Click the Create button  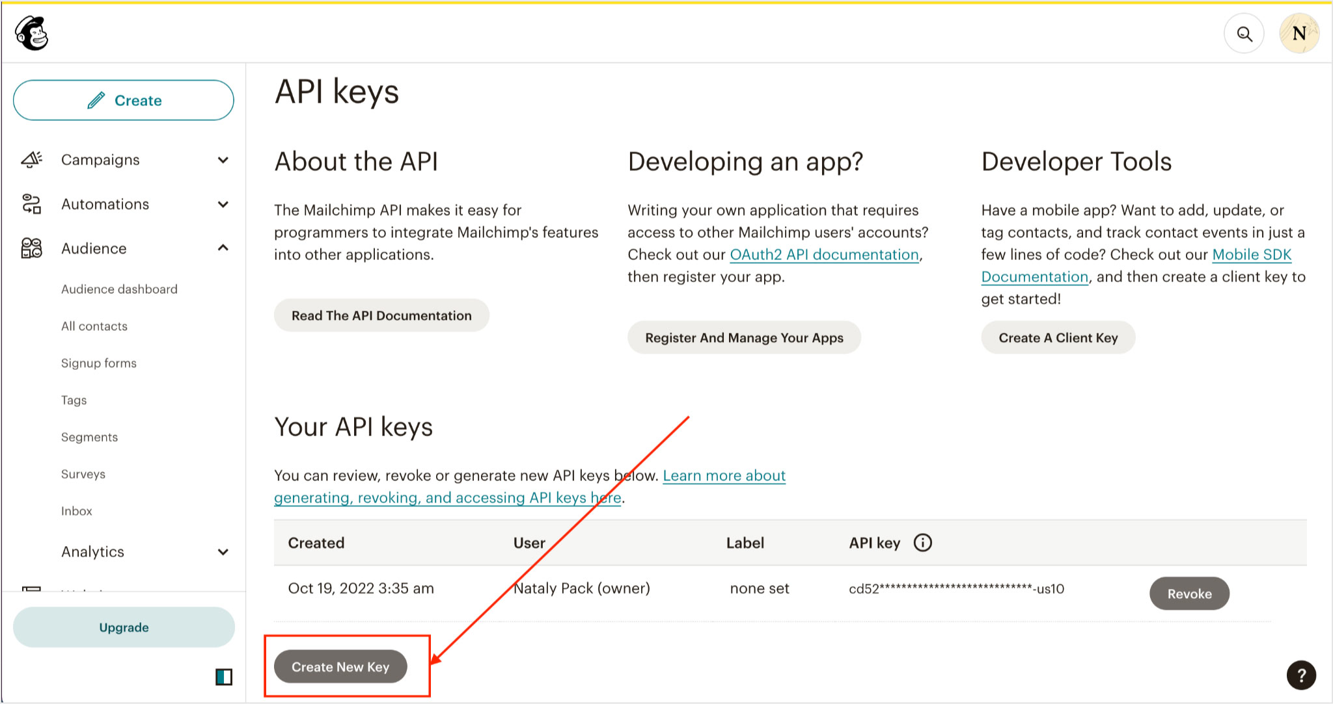click(124, 100)
